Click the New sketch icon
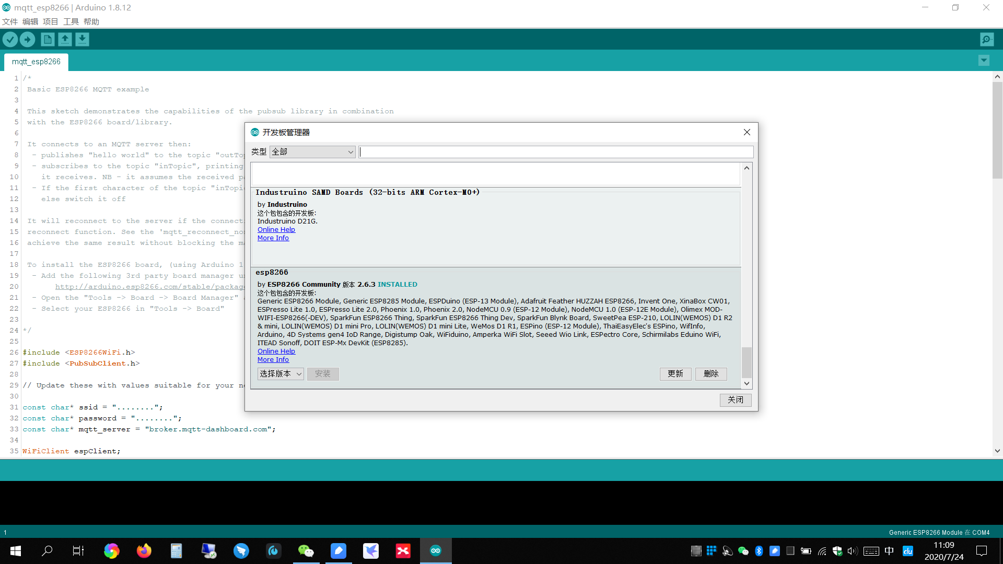 pos(48,39)
